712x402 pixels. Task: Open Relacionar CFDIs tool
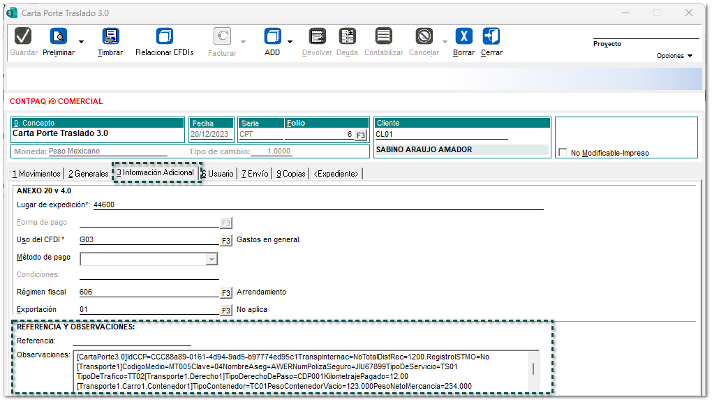(165, 36)
